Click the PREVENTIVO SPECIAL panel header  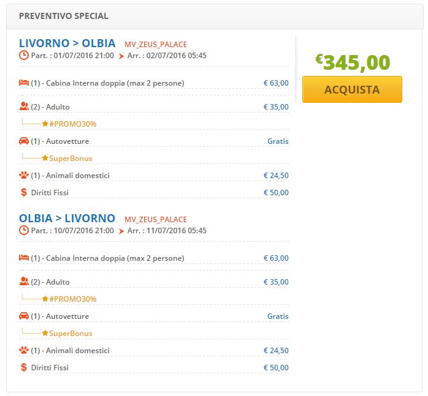63,16
